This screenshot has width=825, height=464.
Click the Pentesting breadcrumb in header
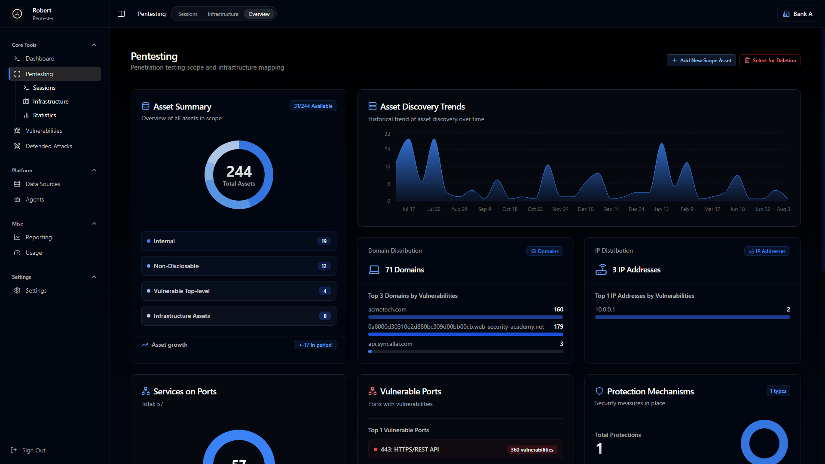pos(152,14)
